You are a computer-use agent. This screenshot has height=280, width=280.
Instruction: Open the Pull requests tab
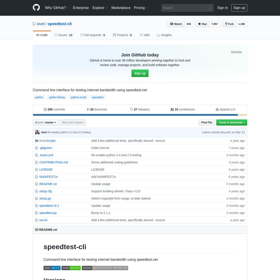[93, 35]
